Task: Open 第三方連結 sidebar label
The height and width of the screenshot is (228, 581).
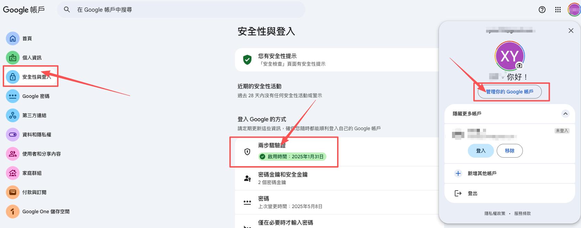Action: [x=34, y=115]
